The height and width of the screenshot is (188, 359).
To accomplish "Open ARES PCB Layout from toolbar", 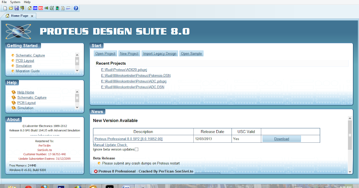I will tap(41, 8).
